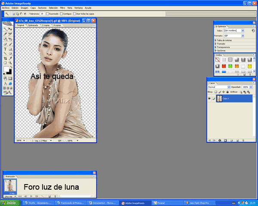Viewport: 258px width, 206px height.
Task: Apply the red style swatch in Estilos
Action: pos(224,66)
